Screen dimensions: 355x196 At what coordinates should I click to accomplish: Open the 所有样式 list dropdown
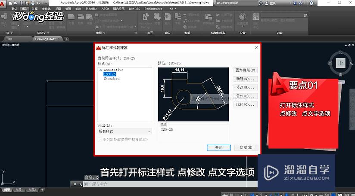125,131
